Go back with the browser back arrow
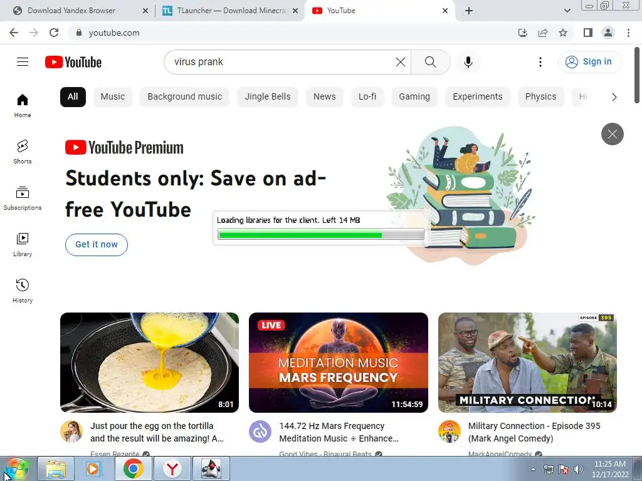 click(14, 33)
